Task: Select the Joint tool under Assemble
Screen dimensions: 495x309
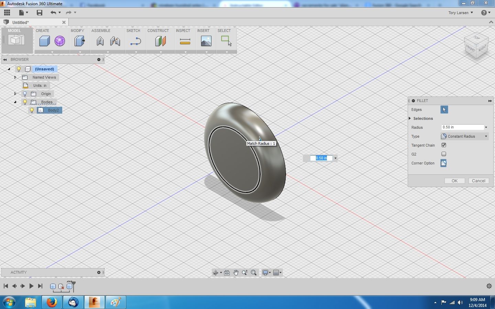Action: pos(100,41)
